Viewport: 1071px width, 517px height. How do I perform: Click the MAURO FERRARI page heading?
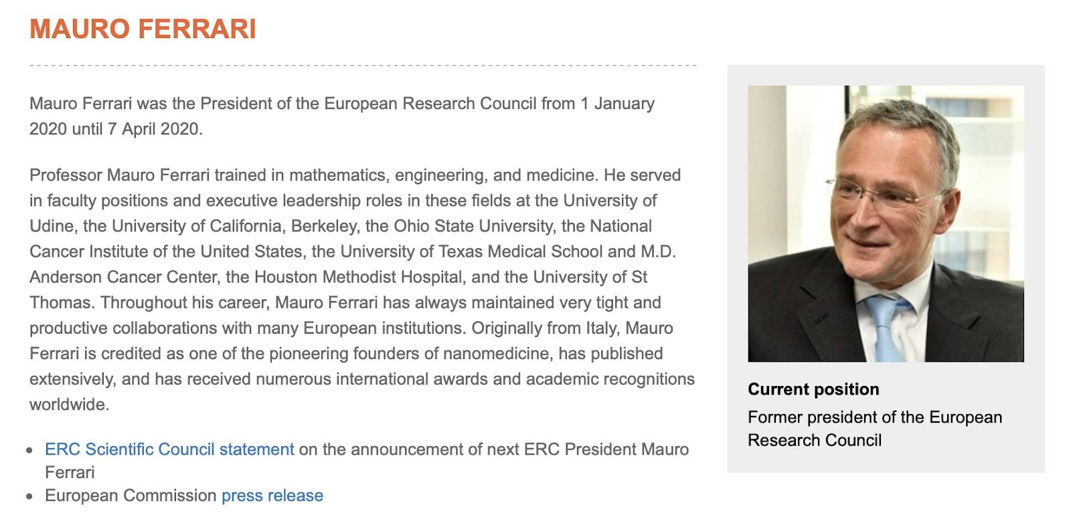tap(143, 29)
